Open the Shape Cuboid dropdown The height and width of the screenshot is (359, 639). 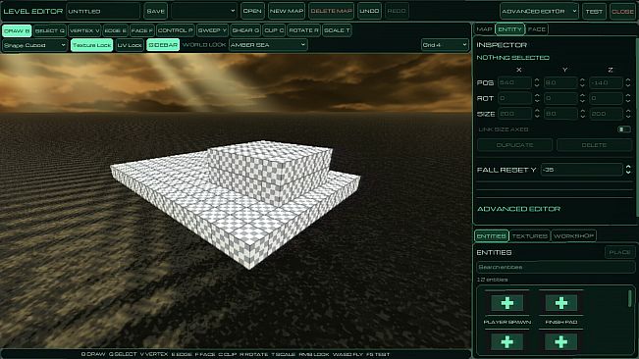34,45
